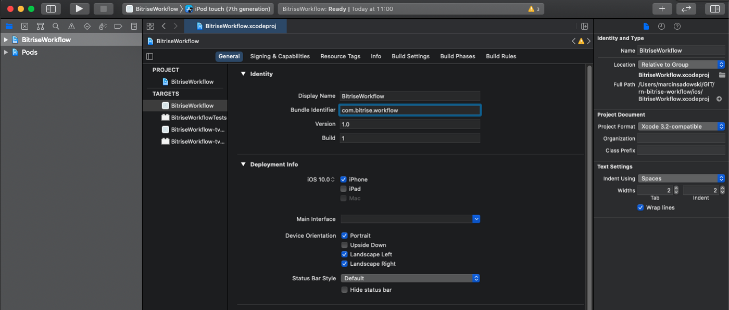The image size is (729, 310).
Task: Open the Find navigator magnifier icon
Action: pos(56,27)
